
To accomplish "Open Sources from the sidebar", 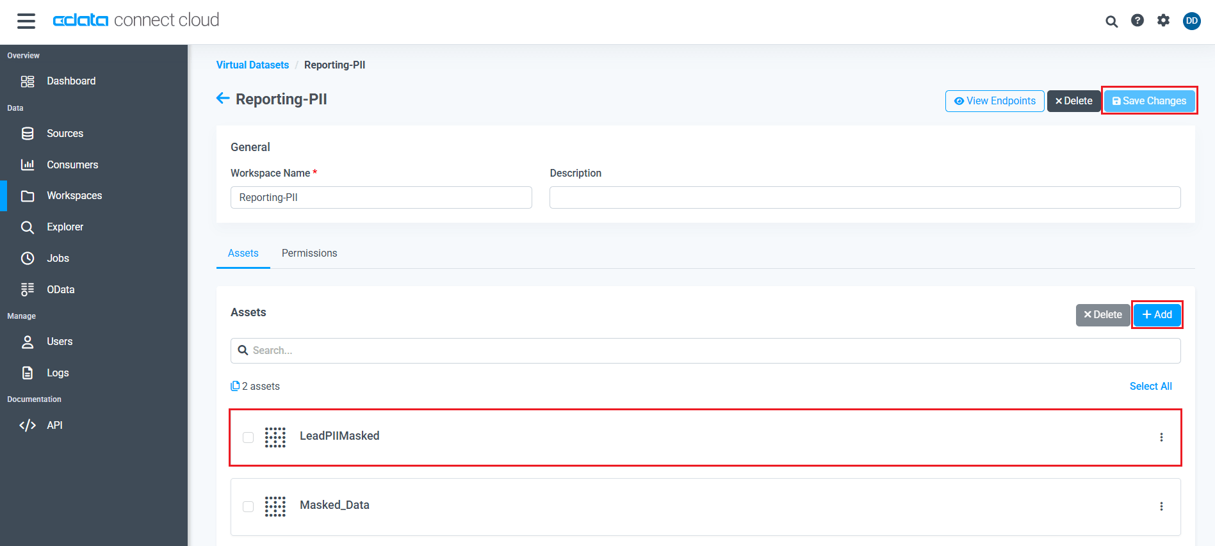I will 65,133.
